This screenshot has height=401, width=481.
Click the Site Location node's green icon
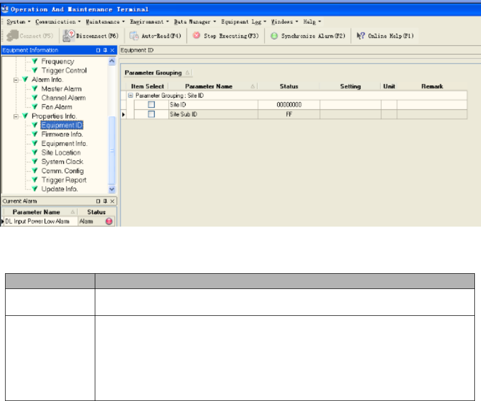pos(34,153)
